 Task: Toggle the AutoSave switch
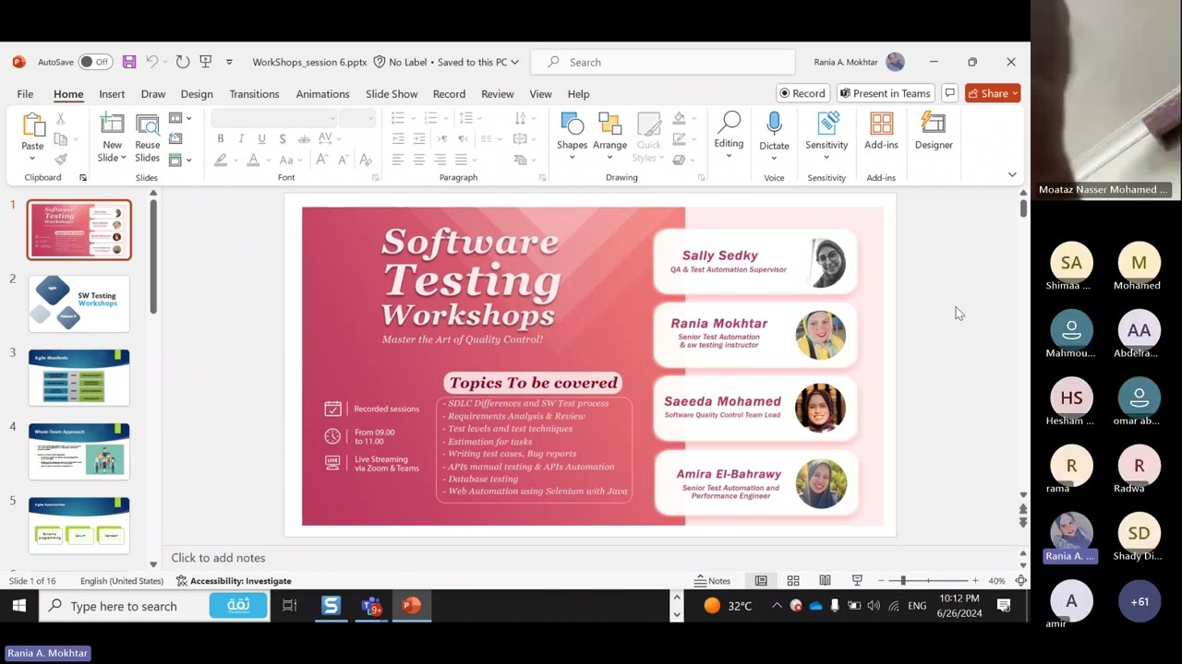95,62
